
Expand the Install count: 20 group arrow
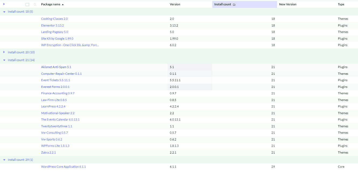tap(4, 52)
